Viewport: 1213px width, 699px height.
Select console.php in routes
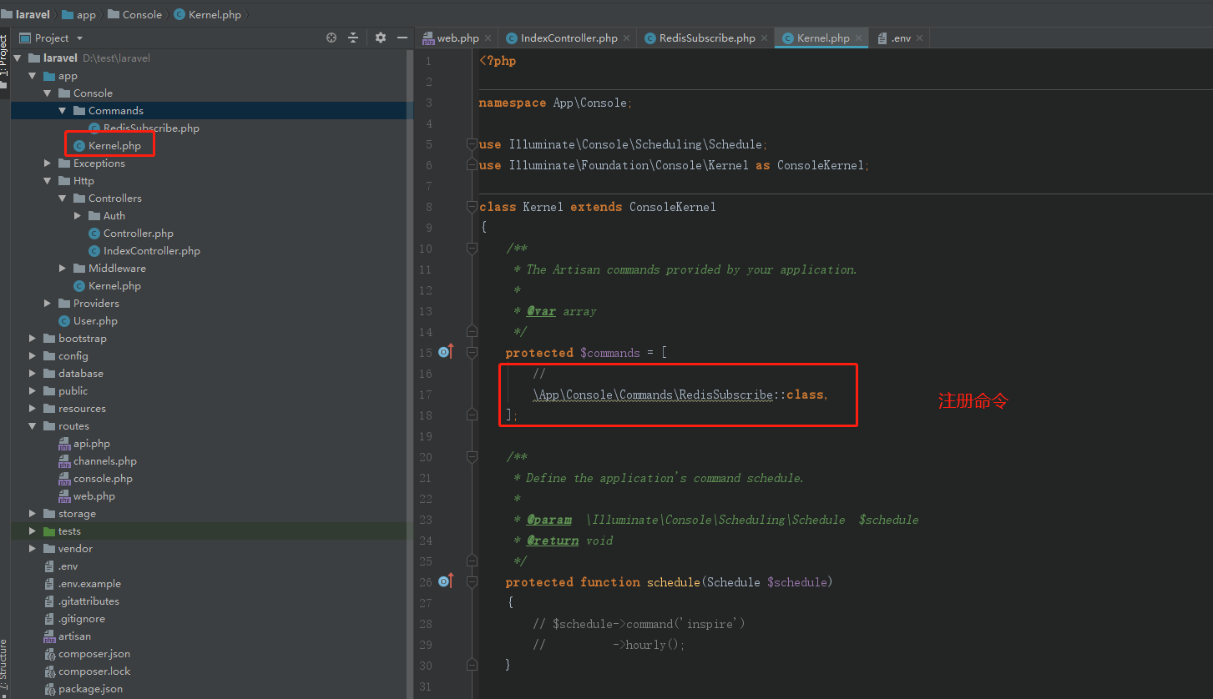click(103, 479)
